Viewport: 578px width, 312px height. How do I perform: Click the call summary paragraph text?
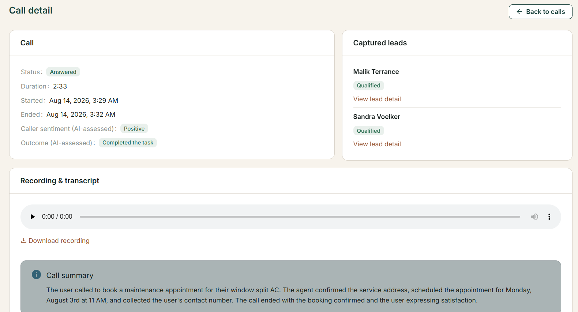[289, 295]
